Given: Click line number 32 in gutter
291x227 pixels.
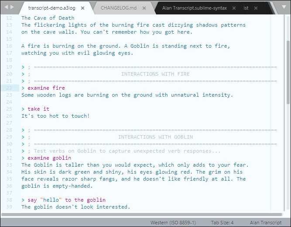Looking at the screenshot, I should pos(9,158).
